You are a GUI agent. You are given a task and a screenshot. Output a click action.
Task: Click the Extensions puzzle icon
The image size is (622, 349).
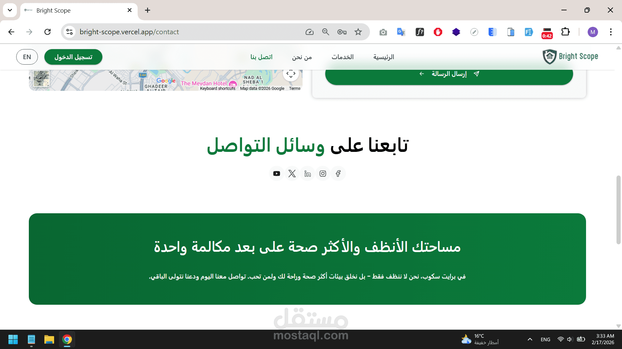point(565,32)
